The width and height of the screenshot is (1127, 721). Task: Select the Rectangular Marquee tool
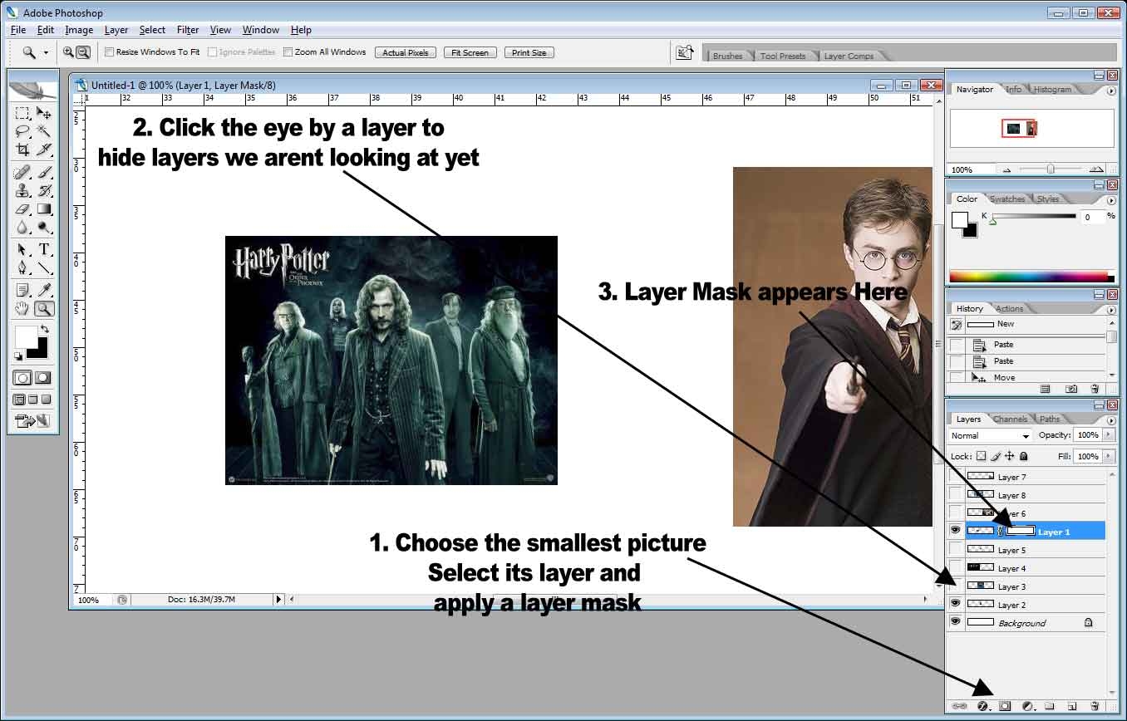coord(23,113)
